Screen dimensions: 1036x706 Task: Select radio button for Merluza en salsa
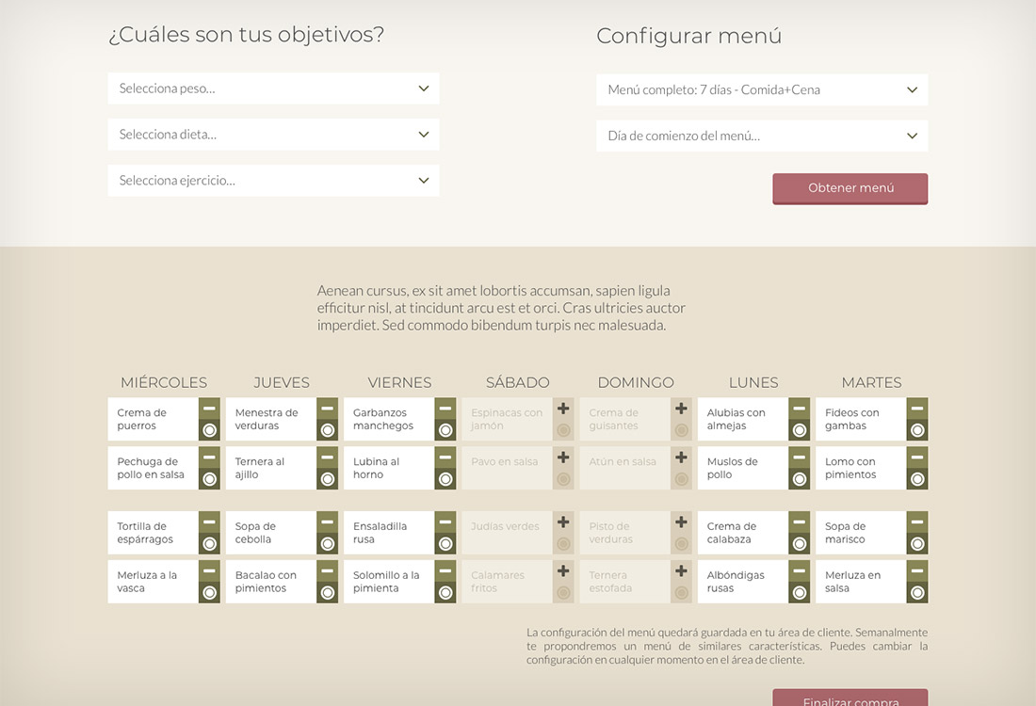coord(917,592)
